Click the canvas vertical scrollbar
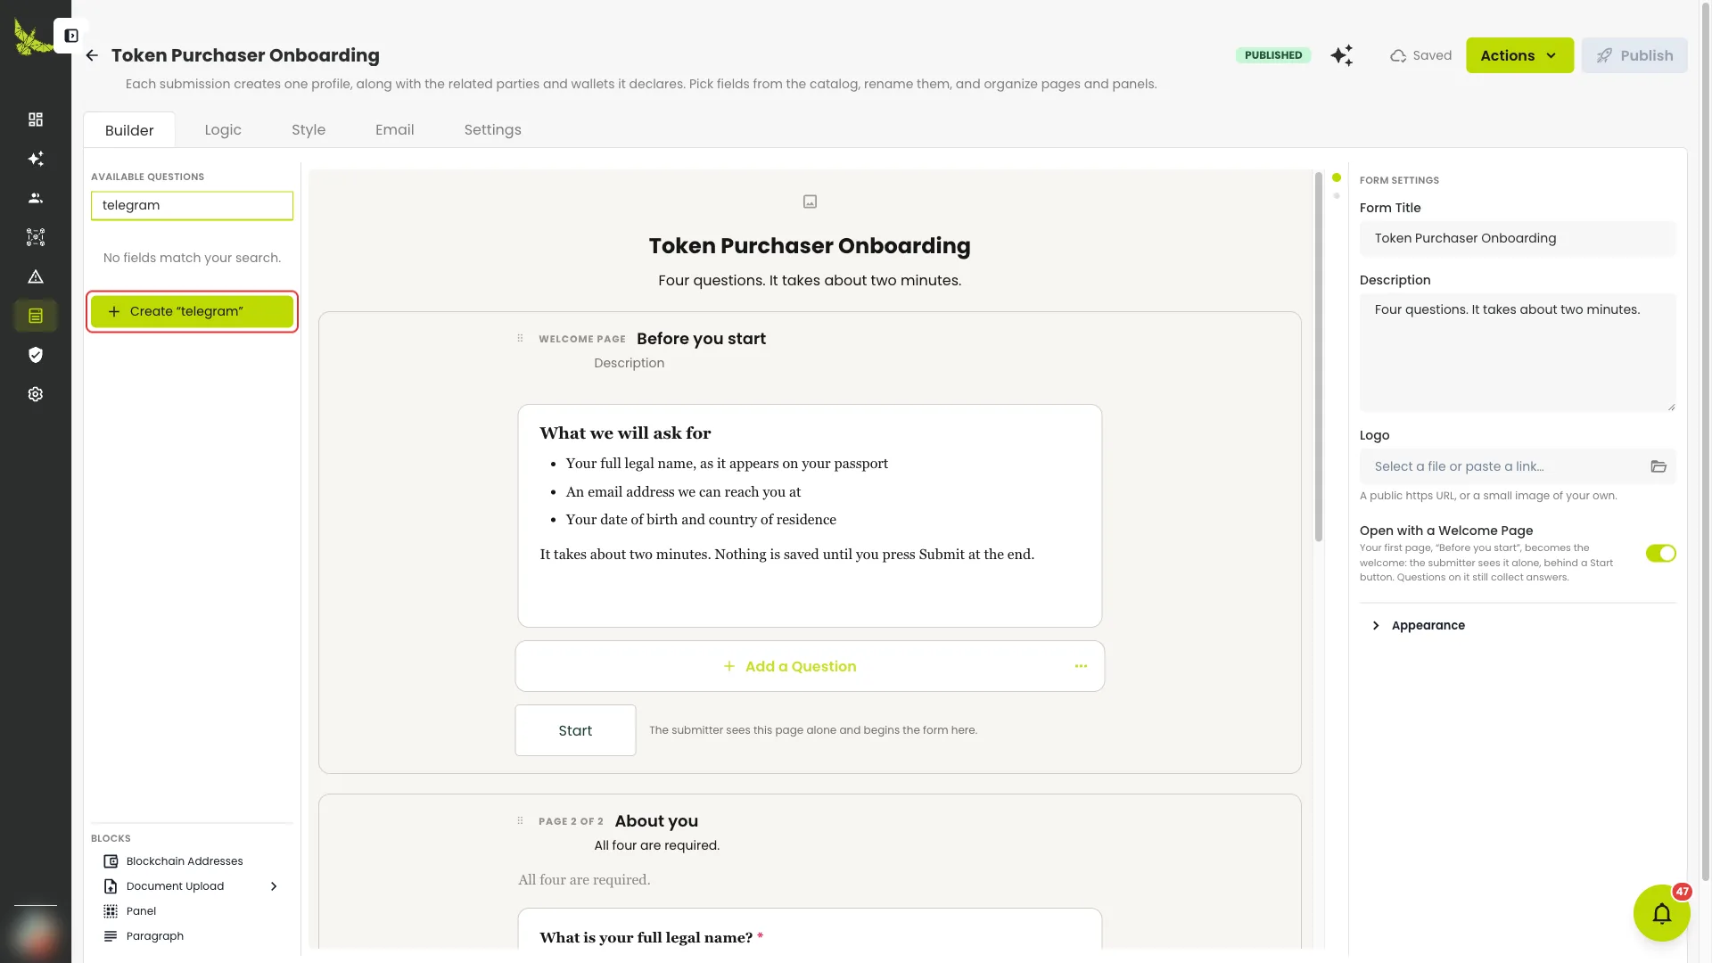The image size is (1712, 963). (1319, 357)
